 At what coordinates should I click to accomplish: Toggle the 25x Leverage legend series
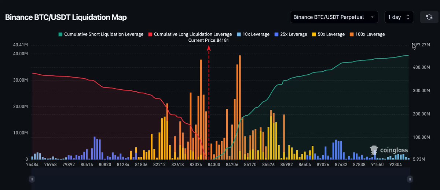click(290, 34)
